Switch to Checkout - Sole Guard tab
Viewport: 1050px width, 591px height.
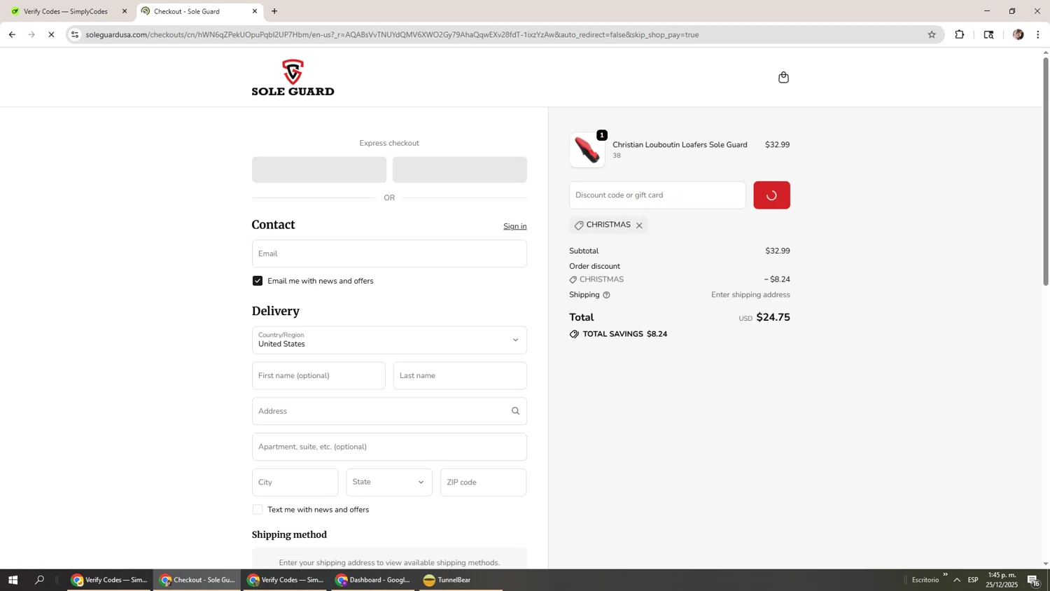[199, 11]
